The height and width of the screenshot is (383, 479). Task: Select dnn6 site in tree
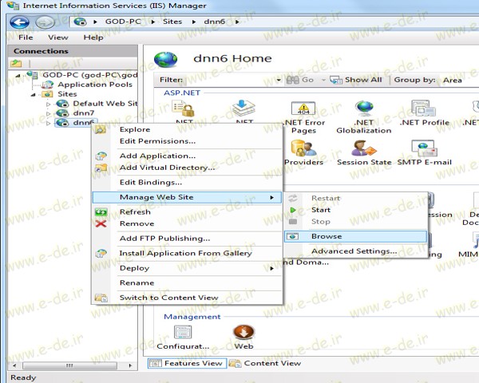tap(83, 122)
